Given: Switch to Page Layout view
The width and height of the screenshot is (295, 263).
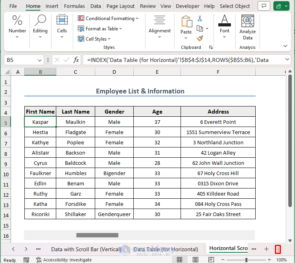Looking at the screenshot, I should [195, 260].
